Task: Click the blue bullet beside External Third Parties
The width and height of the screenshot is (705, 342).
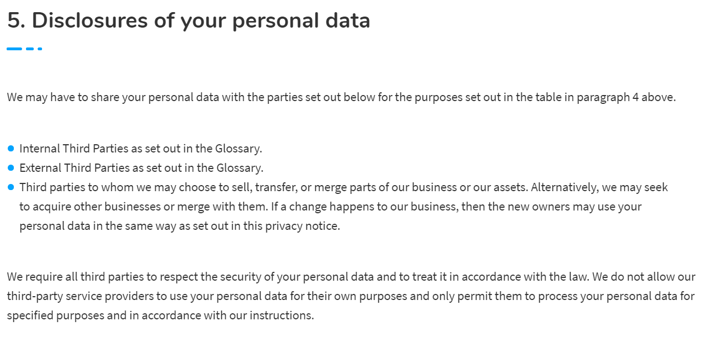Action: pyautogui.click(x=11, y=168)
